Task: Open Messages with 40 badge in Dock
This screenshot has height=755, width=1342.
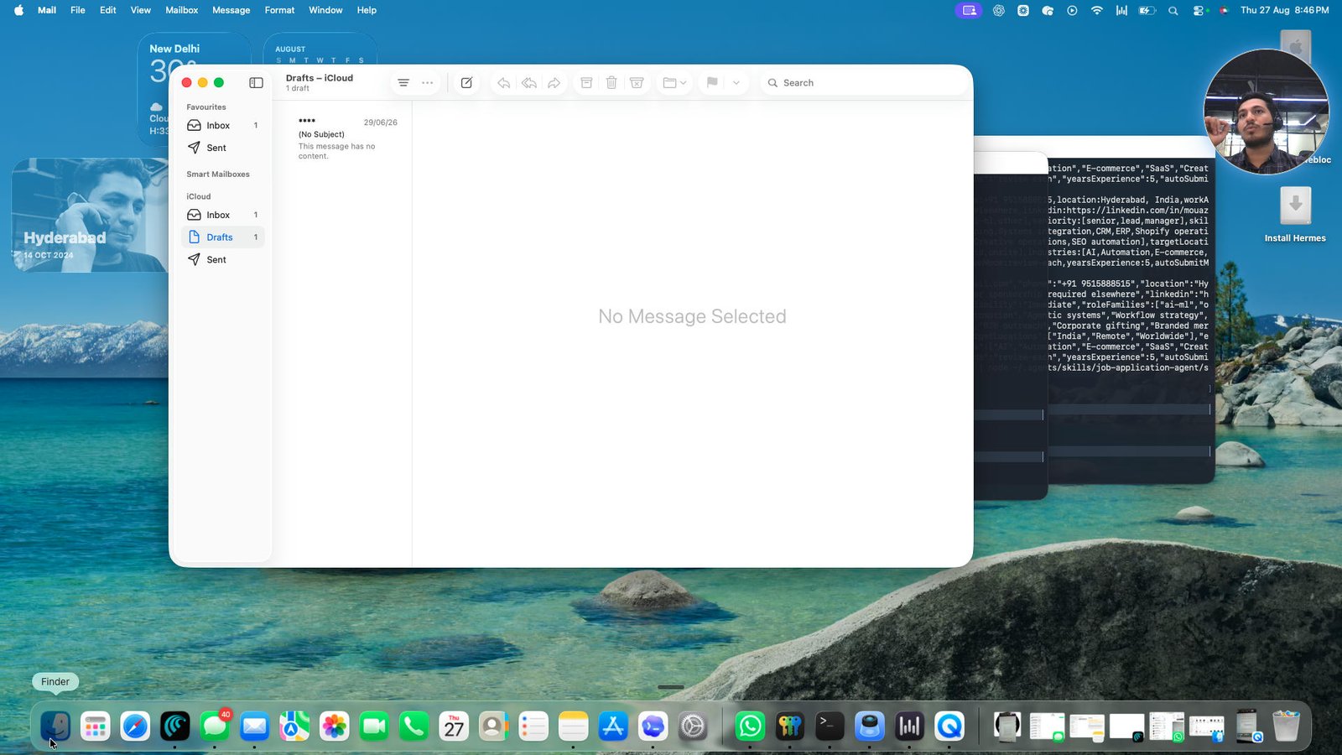Action: point(215,726)
